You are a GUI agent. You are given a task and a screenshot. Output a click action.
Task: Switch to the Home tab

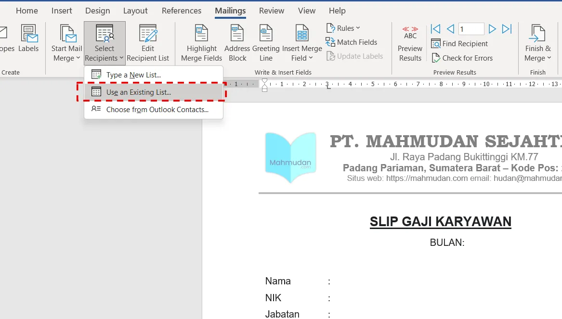click(27, 11)
